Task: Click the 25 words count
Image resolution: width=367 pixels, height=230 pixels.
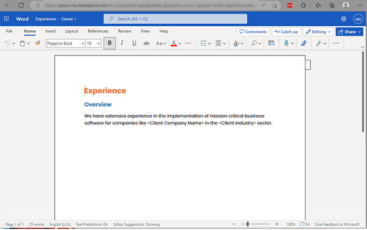Action: tap(37, 224)
